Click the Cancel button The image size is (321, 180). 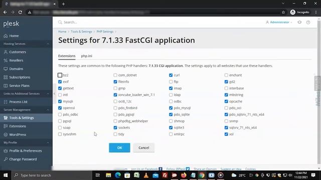pyautogui.click(x=144, y=147)
